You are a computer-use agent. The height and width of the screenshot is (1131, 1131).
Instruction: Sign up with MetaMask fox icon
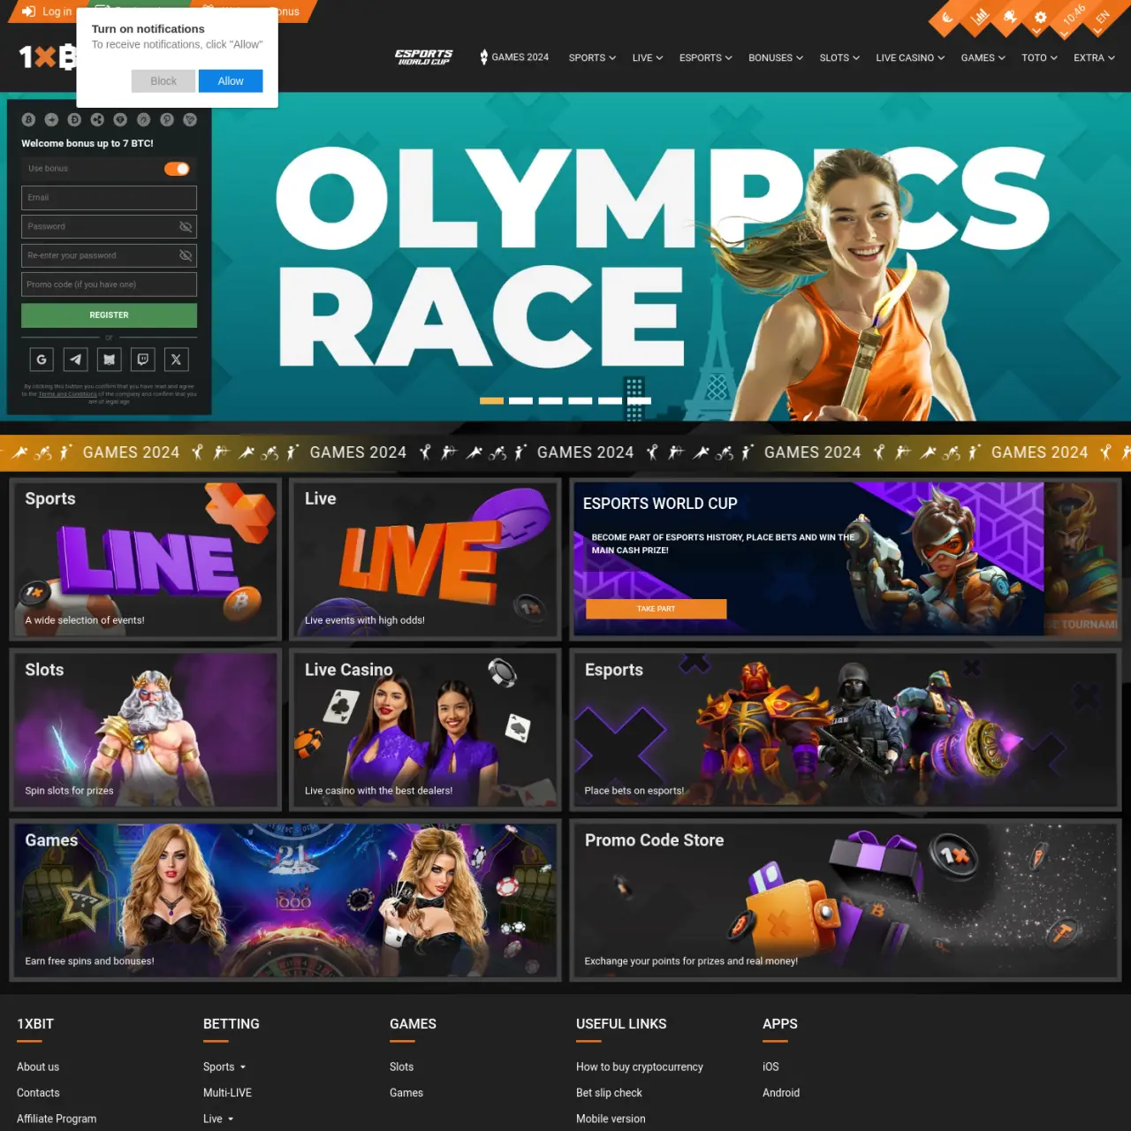pos(109,360)
